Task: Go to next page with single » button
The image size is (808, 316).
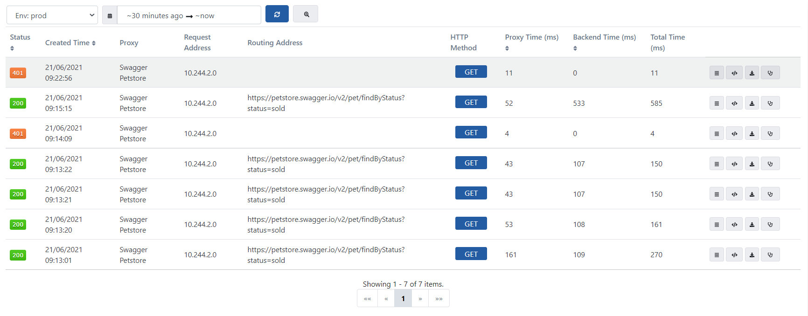Action: 420,298
